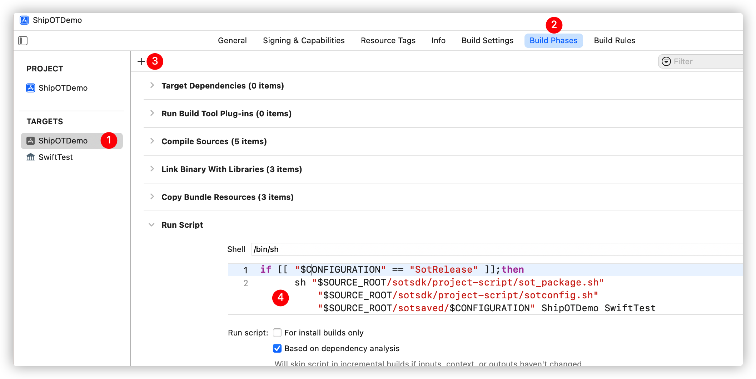
Task: Click the Target Dependencies (0 items) heading
Action: [x=223, y=86]
